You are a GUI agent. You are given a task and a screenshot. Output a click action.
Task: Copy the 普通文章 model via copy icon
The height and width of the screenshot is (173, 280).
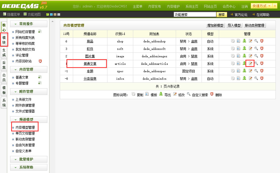coord(233,63)
